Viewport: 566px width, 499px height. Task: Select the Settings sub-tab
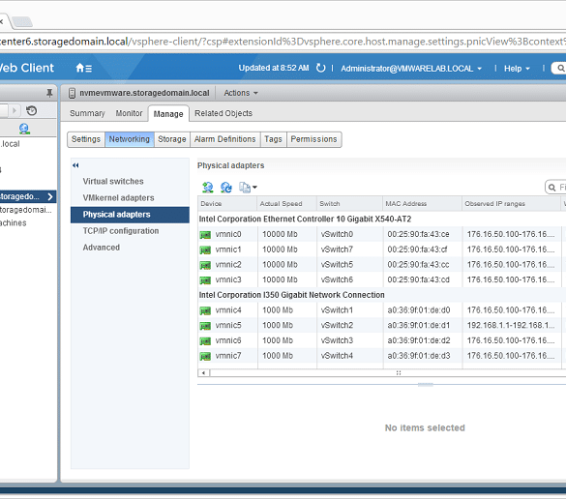[86, 139]
